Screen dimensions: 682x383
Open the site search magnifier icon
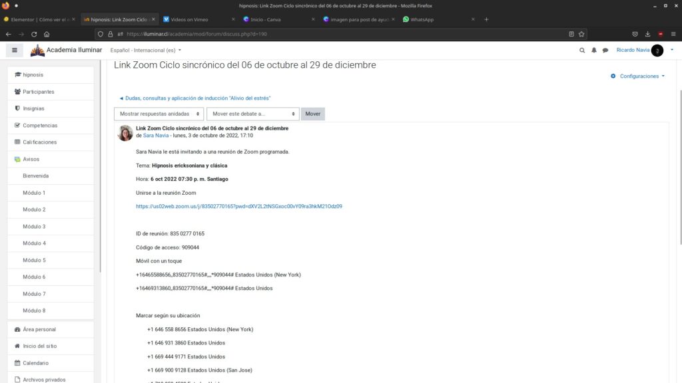point(582,51)
